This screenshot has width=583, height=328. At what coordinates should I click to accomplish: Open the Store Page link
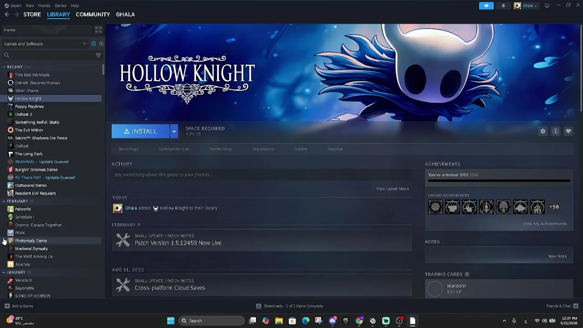point(128,149)
